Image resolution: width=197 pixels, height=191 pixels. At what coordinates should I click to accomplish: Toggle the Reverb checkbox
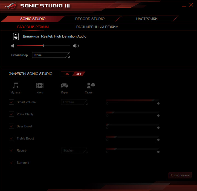11,150
